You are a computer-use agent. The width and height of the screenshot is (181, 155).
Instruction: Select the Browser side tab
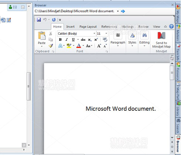click(178, 144)
